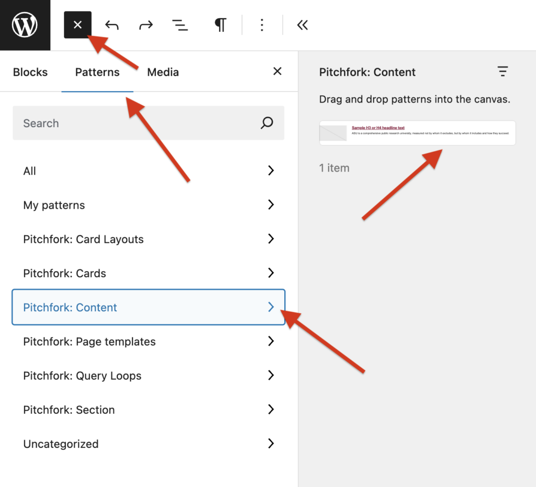Click the Pitchfork: Content panel heading
536x487 pixels.
pyautogui.click(x=367, y=72)
